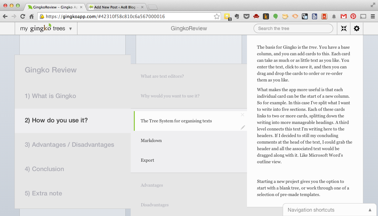Click inside the Search the tree field
The height and width of the screenshot is (216, 378).
[293, 28]
